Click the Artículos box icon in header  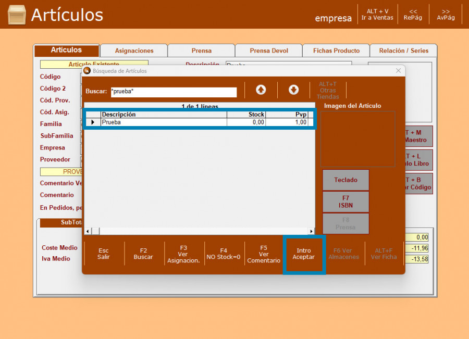[x=17, y=15]
